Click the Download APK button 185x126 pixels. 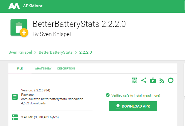[133, 106]
